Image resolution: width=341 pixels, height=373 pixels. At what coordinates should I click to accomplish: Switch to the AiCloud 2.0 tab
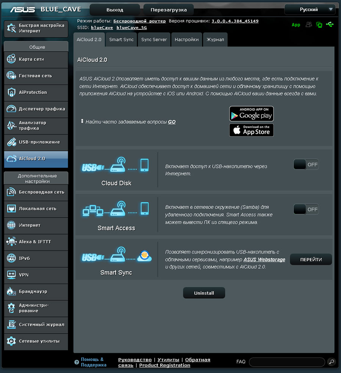[x=89, y=39]
